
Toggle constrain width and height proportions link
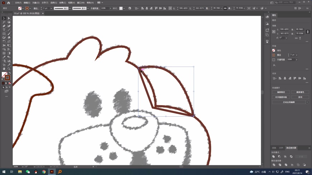(308, 31)
